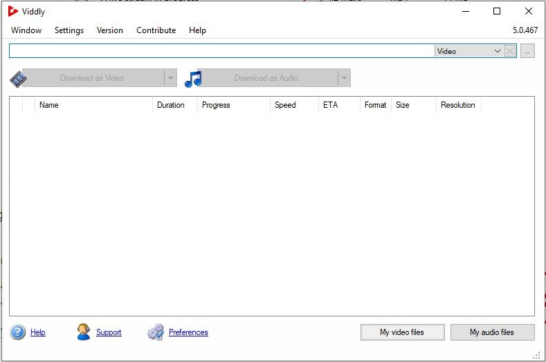
Task: Expand the Download as Video arrow
Action: (x=170, y=78)
